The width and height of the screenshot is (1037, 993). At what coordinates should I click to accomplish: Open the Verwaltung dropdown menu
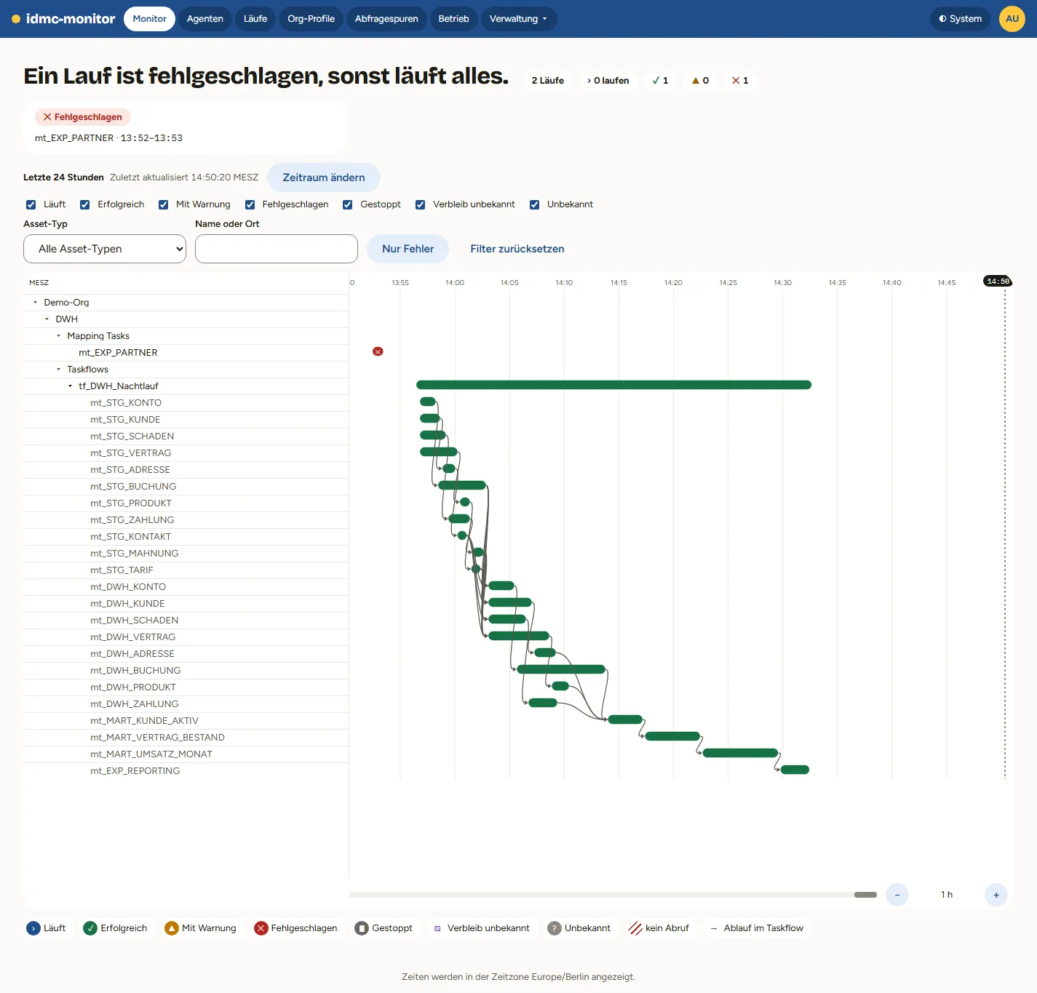click(517, 19)
